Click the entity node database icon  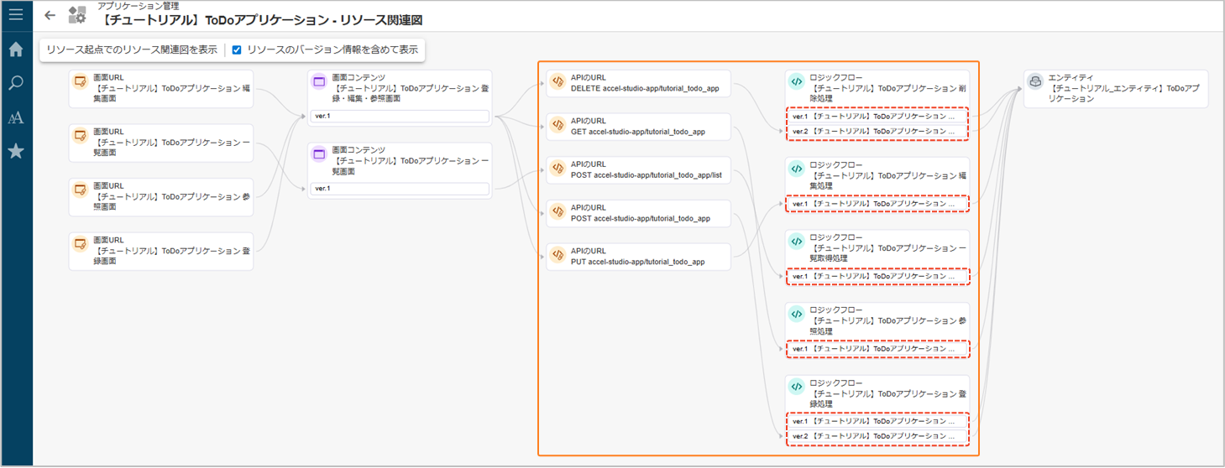point(1036,82)
